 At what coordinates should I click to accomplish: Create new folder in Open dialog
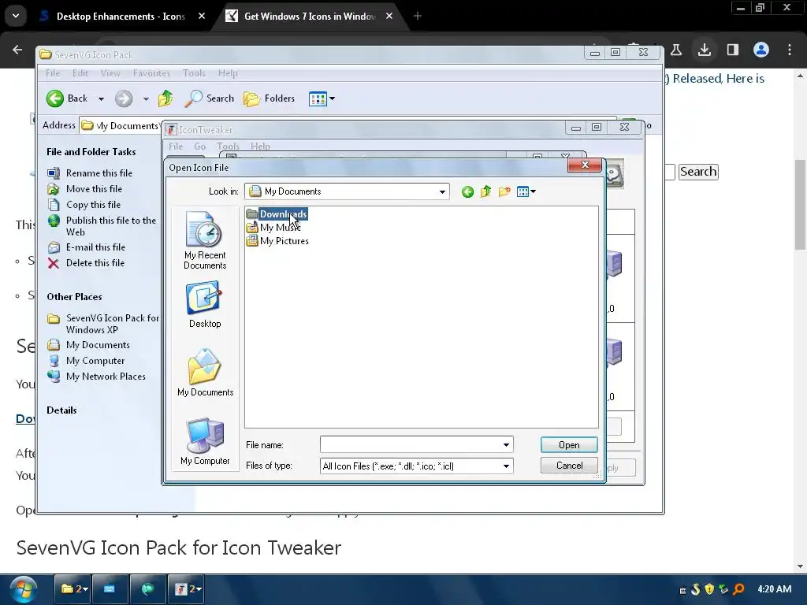504,192
